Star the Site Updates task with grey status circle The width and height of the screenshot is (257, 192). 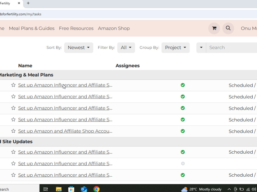(13, 163)
